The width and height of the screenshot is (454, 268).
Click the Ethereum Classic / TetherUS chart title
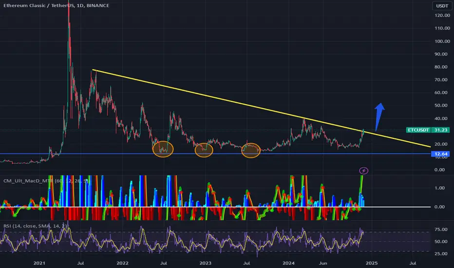point(57,5)
